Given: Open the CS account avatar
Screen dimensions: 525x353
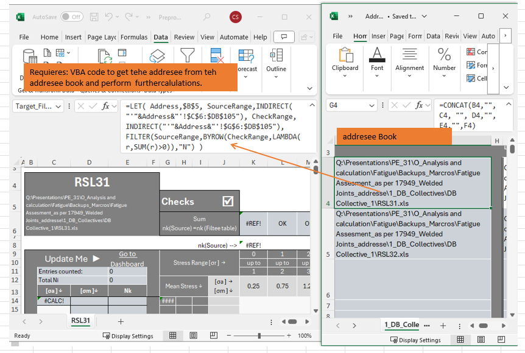Looking at the screenshot, I should click(235, 17).
